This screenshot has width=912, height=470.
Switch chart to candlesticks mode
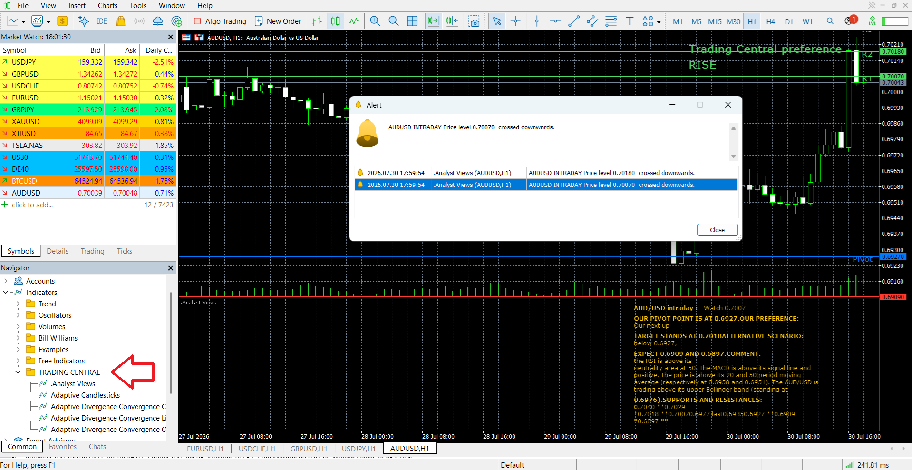pyautogui.click(x=335, y=21)
